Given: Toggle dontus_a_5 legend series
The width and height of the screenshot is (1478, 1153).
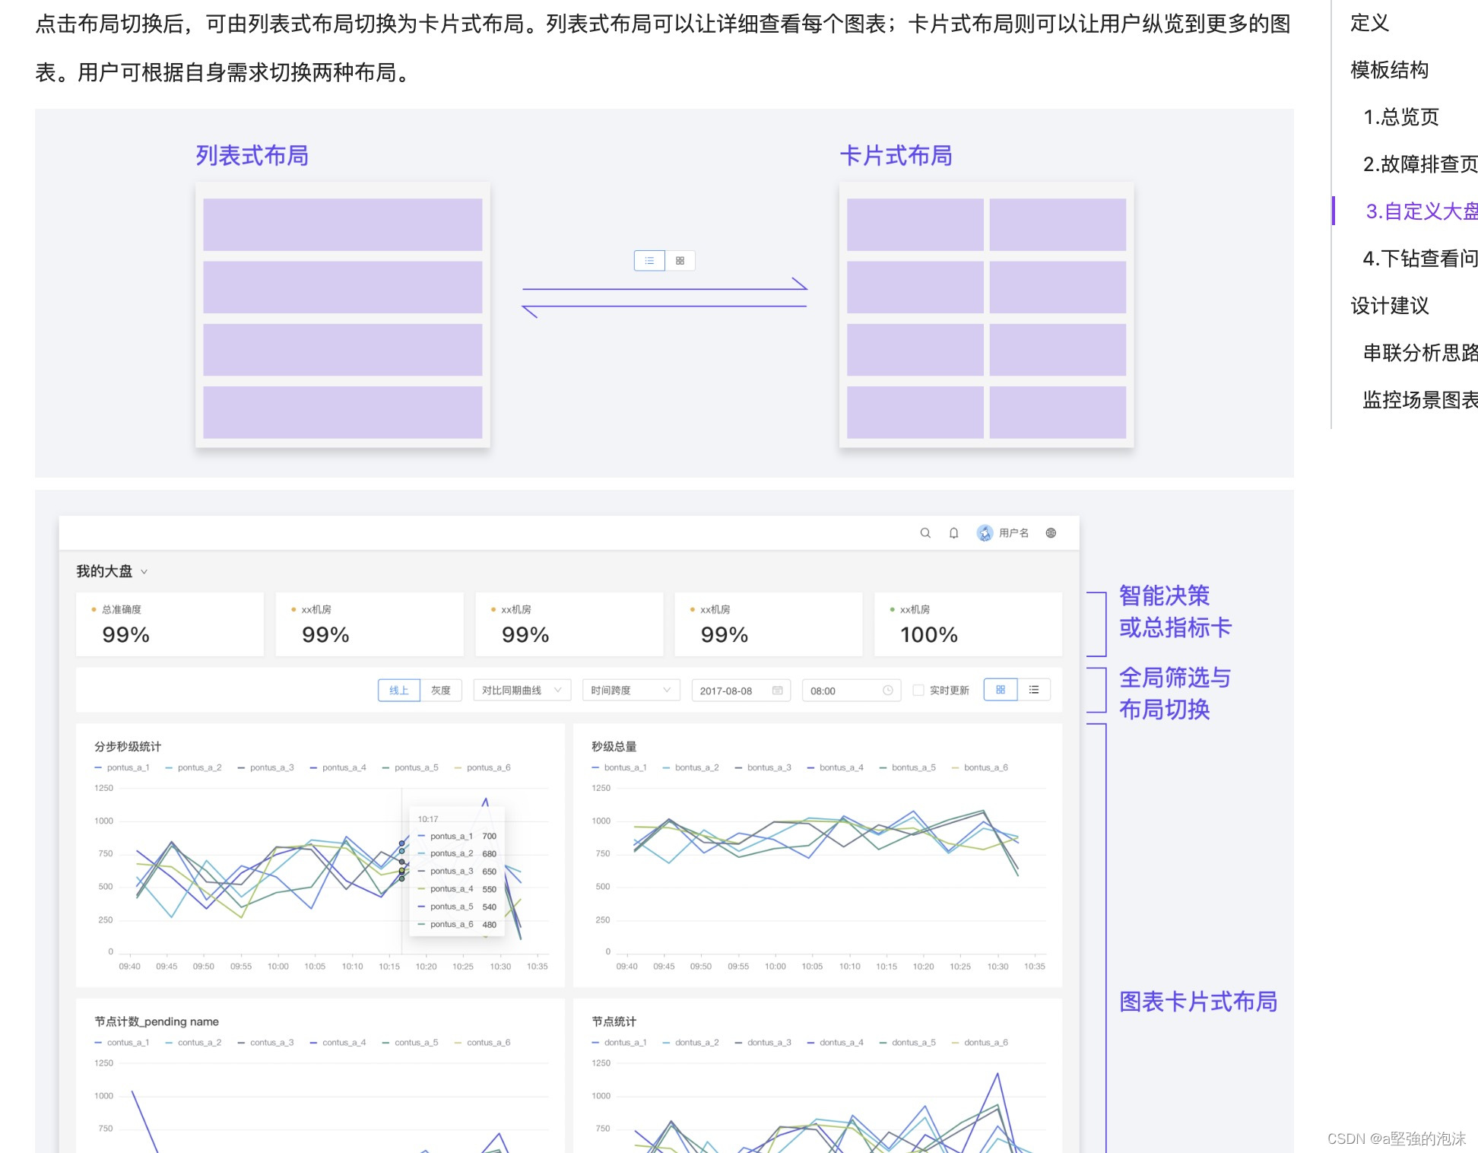Looking at the screenshot, I should click(907, 1043).
